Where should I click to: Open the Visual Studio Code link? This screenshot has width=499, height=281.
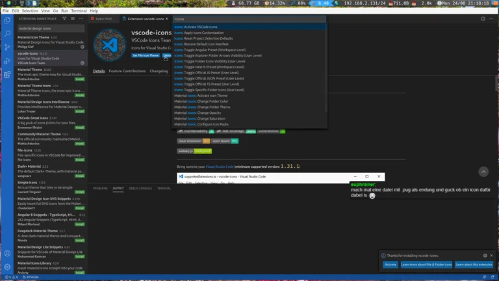tap(219, 167)
